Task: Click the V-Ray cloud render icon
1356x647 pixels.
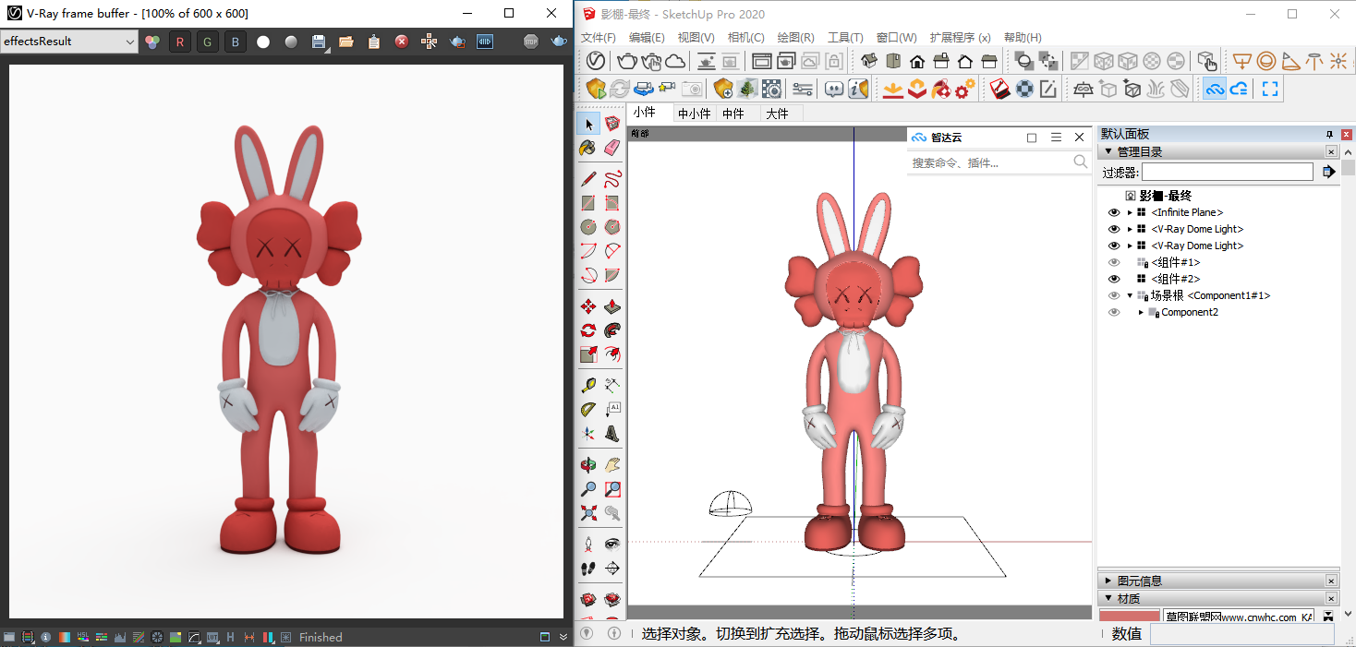Action: (x=675, y=61)
